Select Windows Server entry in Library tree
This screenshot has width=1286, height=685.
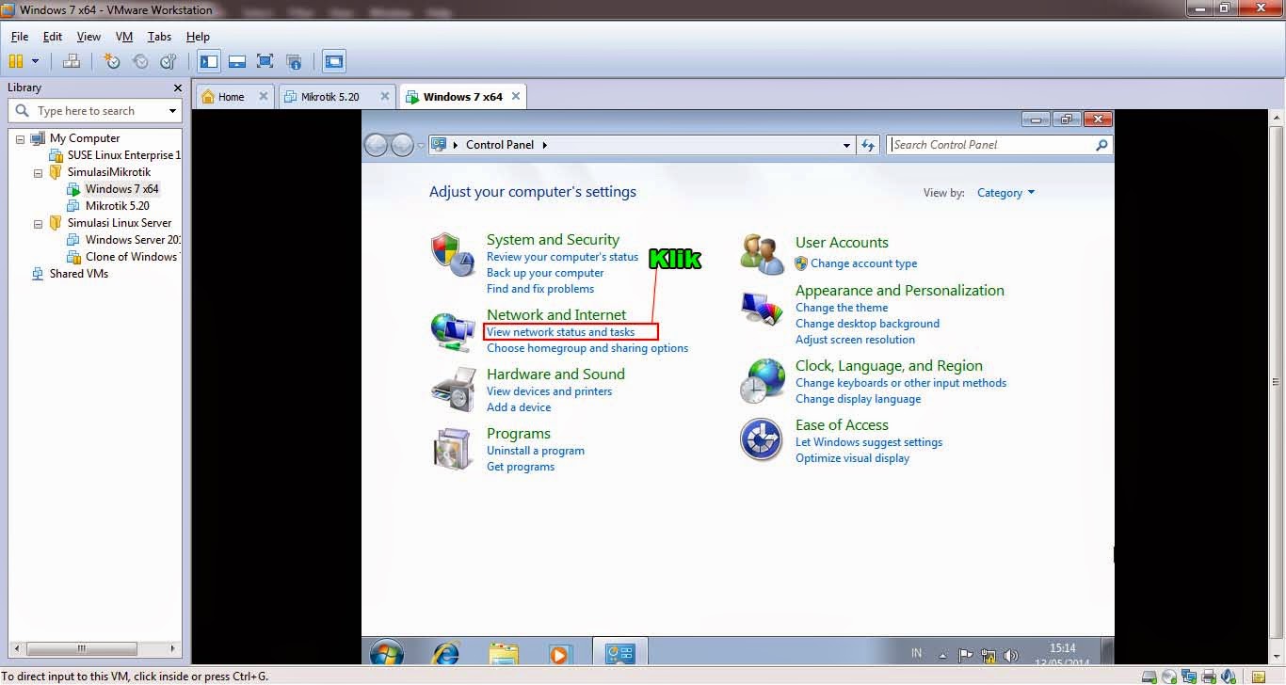tap(124, 240)
